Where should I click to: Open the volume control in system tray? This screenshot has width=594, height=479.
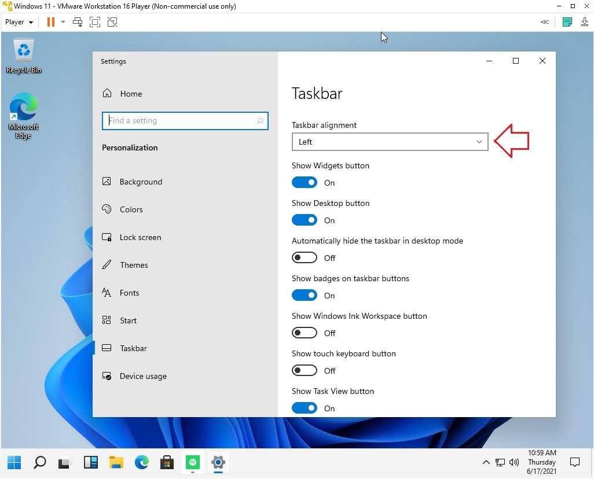(514, 462)
